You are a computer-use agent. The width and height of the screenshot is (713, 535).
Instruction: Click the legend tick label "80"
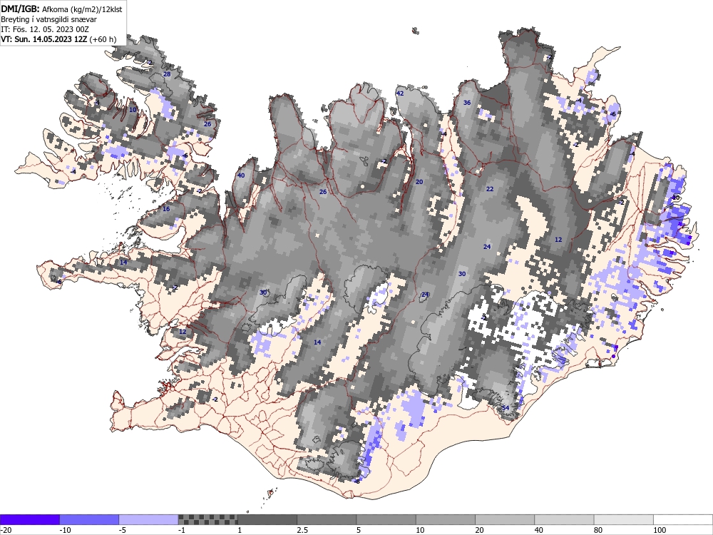point(598,530)
